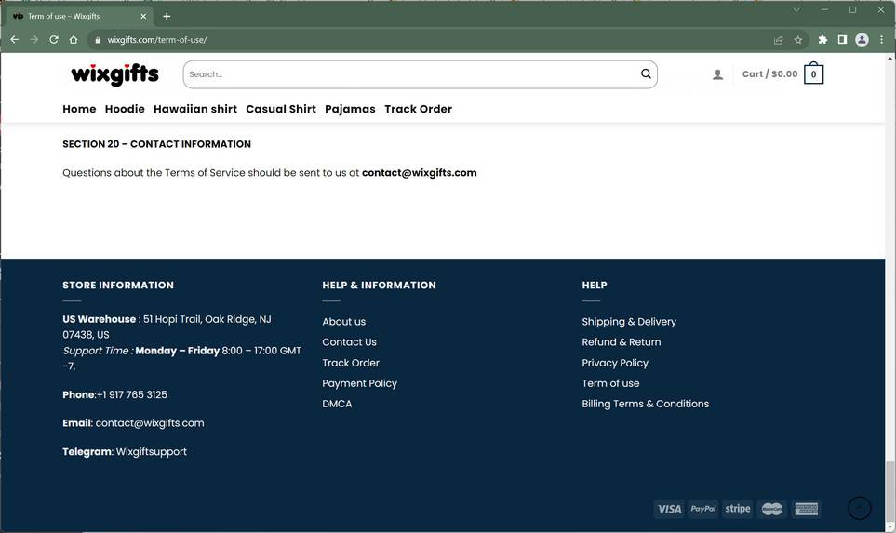
Task: Click the American Express payment badge
Action: click(x=807, y=509)
